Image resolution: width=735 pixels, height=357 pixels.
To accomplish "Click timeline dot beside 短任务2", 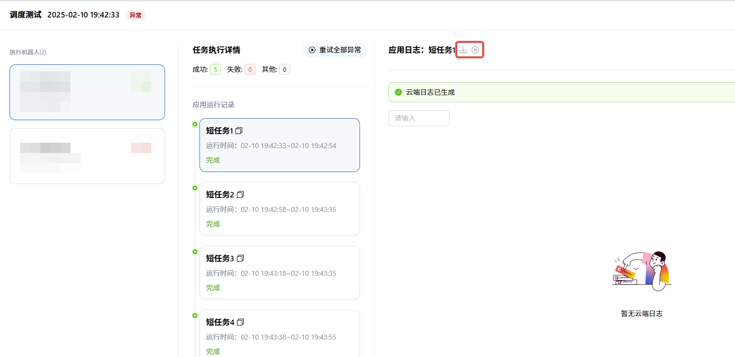I will (x=195, y=188).
